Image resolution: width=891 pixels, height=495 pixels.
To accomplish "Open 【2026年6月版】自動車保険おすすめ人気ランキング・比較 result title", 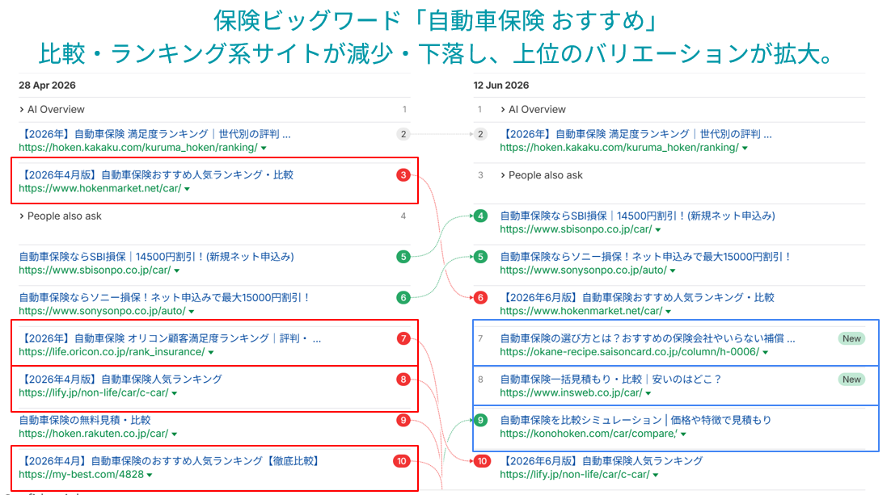I will tap(637, 297).
